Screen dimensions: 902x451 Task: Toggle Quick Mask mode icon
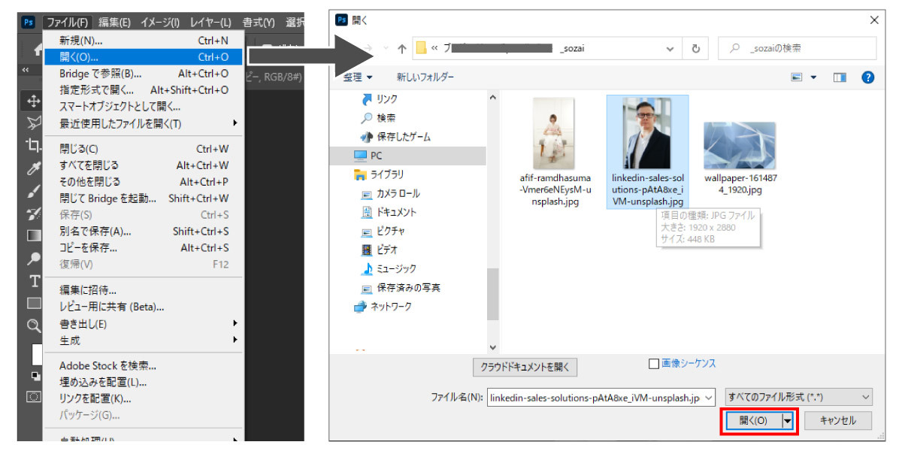(34, 396)
